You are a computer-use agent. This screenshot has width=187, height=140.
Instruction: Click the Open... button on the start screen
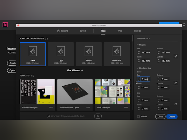12,70
